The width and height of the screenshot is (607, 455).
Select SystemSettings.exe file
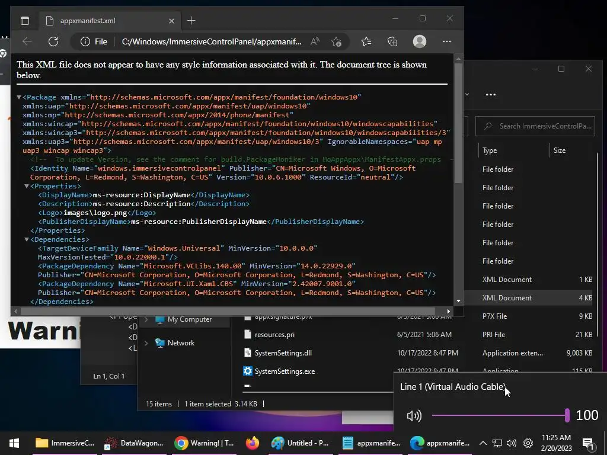click(285, 371)
